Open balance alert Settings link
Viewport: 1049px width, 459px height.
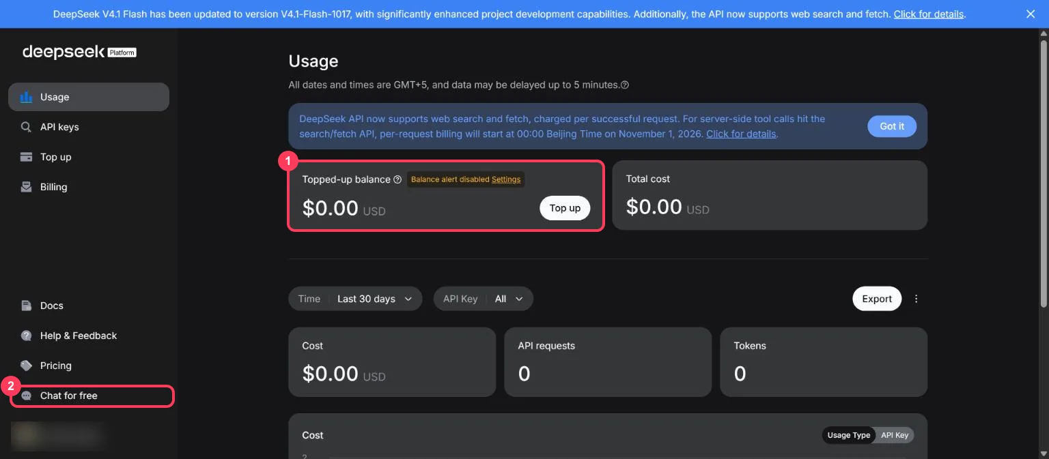coord(506,179)
